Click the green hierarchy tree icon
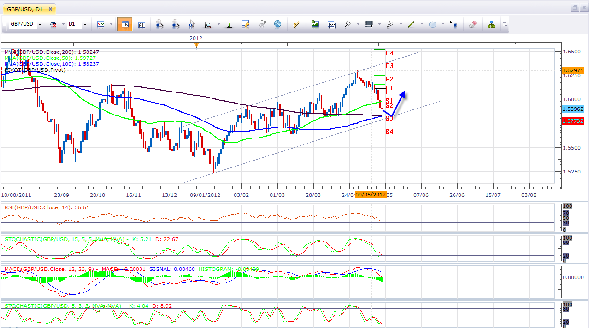The height and width of the screenshot is (328, 589). coord(492,24)
